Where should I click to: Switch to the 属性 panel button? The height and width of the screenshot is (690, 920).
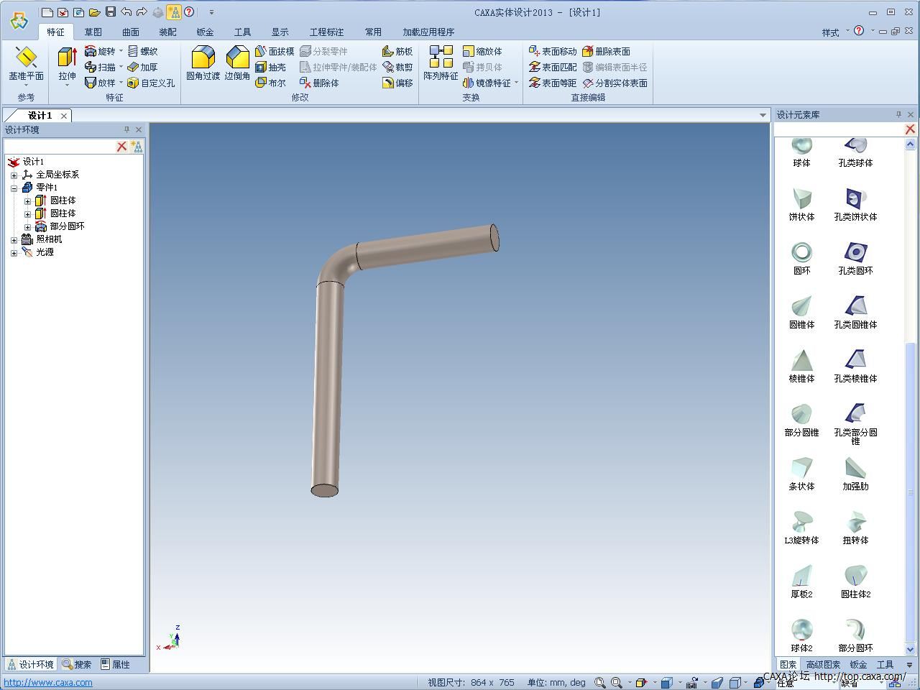(115, 665)
